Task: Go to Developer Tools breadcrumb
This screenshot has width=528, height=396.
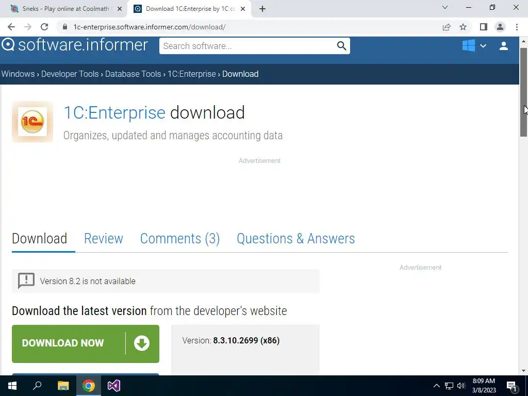Action: [70, 74]
